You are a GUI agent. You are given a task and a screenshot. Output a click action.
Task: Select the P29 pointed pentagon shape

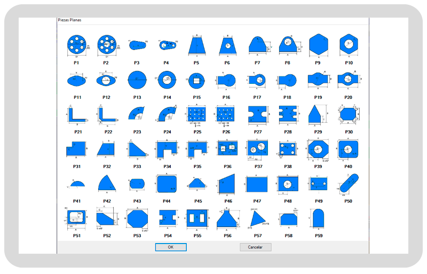click(318, 114)
